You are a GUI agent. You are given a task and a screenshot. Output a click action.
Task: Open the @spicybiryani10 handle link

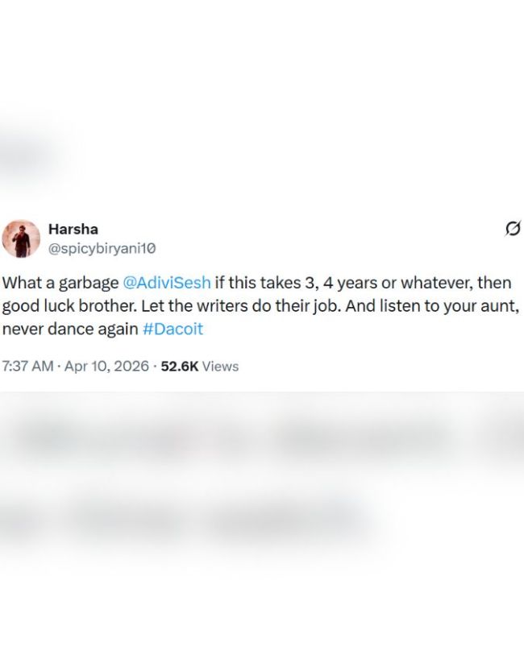102,249
